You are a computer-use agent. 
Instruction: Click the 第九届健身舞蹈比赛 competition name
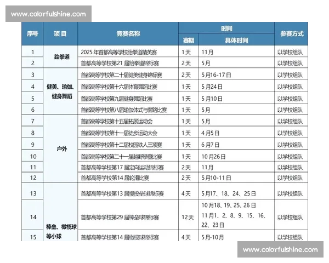(x=117, y=99)
